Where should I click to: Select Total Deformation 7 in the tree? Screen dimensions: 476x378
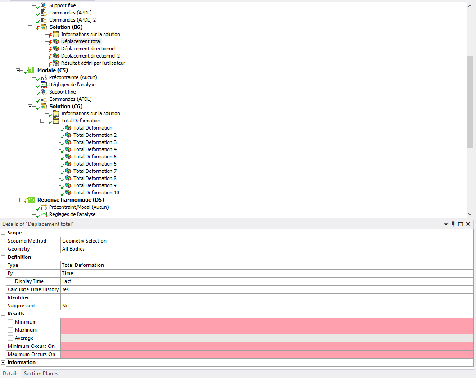(95, 171)
